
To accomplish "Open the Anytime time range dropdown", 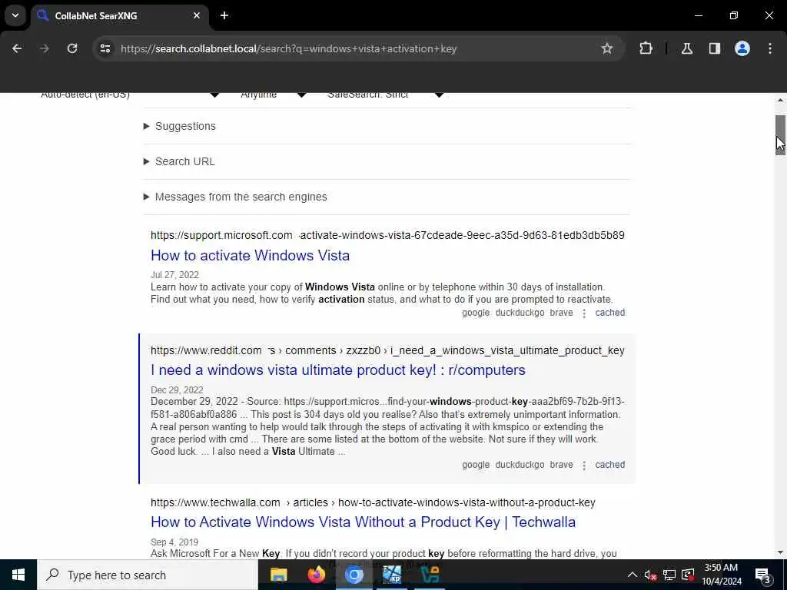I will tap(273, 94).
